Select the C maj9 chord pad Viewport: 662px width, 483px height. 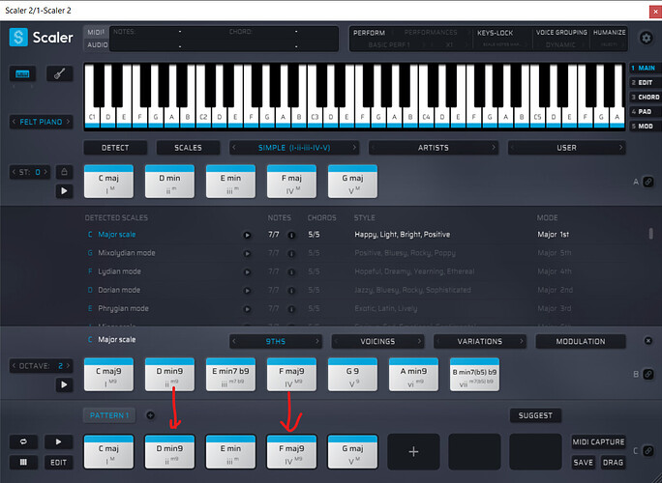[x=108, y=375]
